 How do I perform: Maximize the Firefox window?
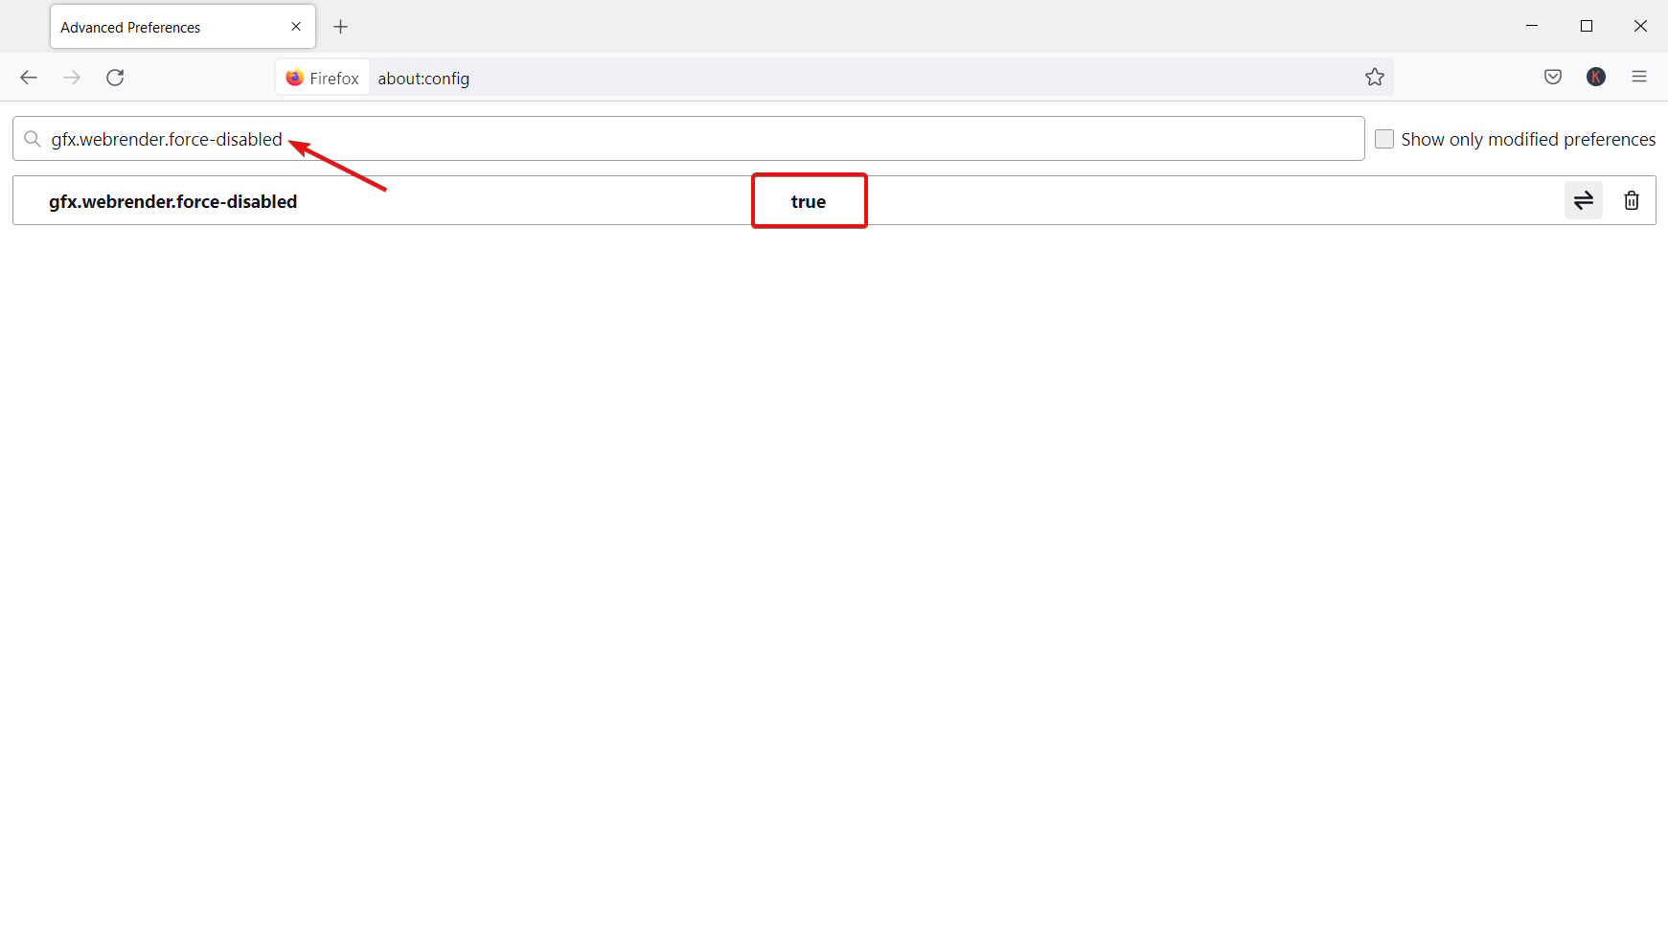tap(1587, 26)
